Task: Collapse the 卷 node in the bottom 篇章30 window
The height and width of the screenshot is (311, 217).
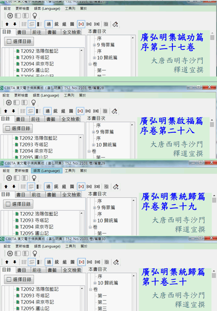Action: [x=91, y=289]
